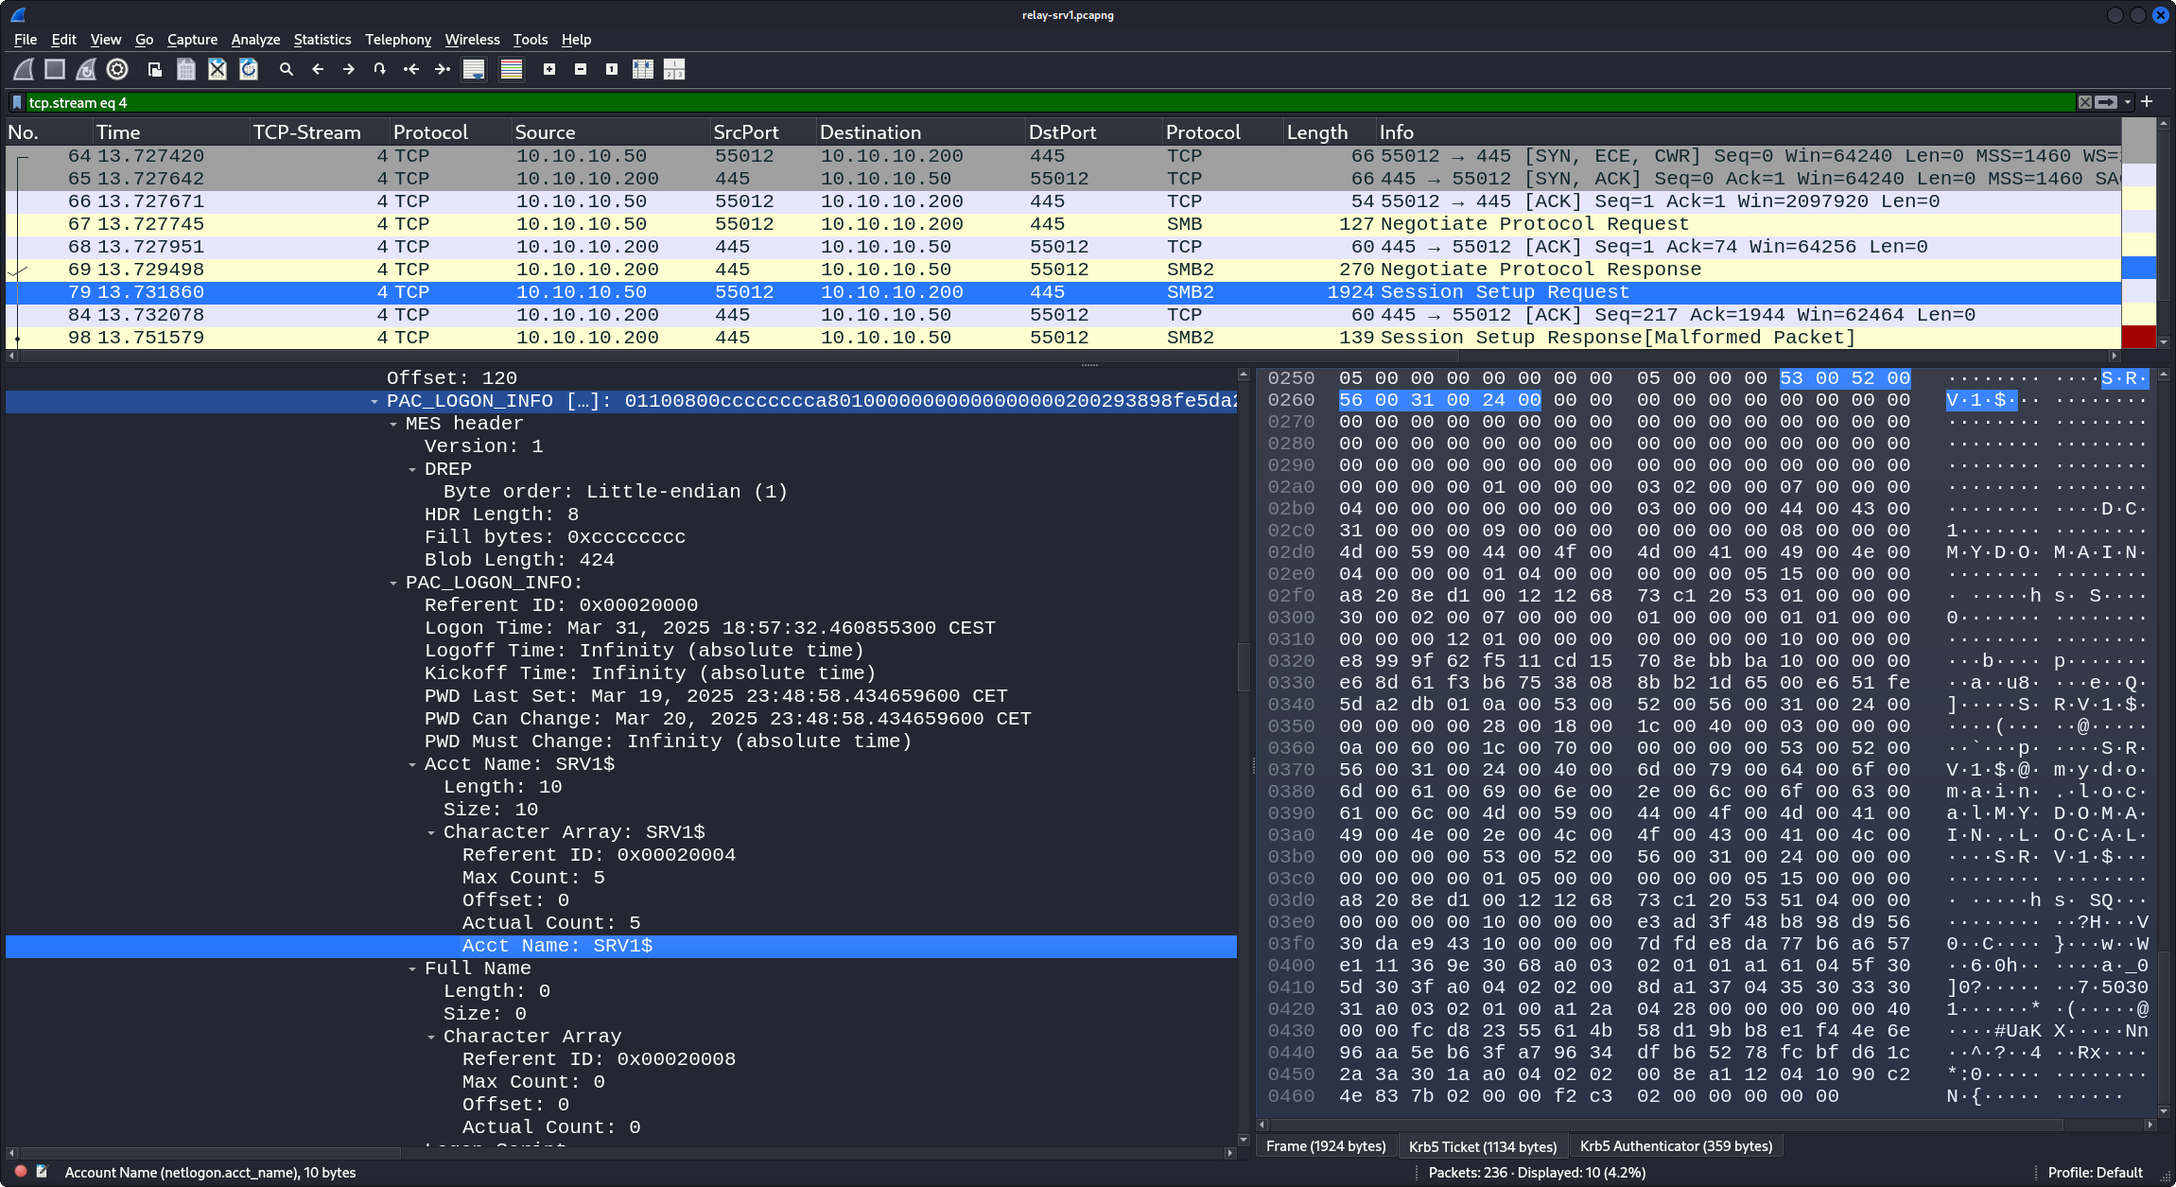Toggle packet list colorization

tap(512, 69)
